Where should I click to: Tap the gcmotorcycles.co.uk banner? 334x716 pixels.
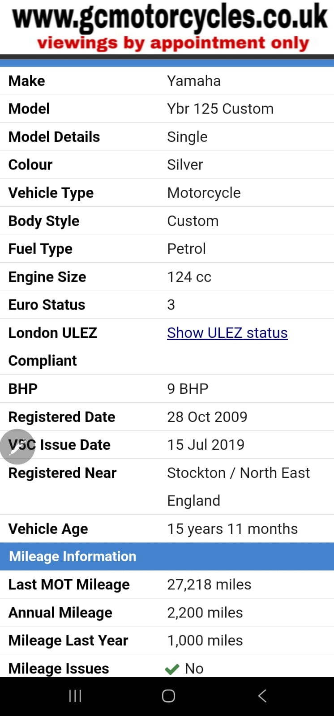click(169, 17)
